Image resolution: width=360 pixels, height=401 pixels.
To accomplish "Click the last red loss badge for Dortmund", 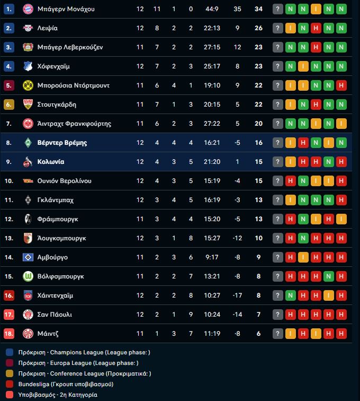I will (x=341, y=85).
